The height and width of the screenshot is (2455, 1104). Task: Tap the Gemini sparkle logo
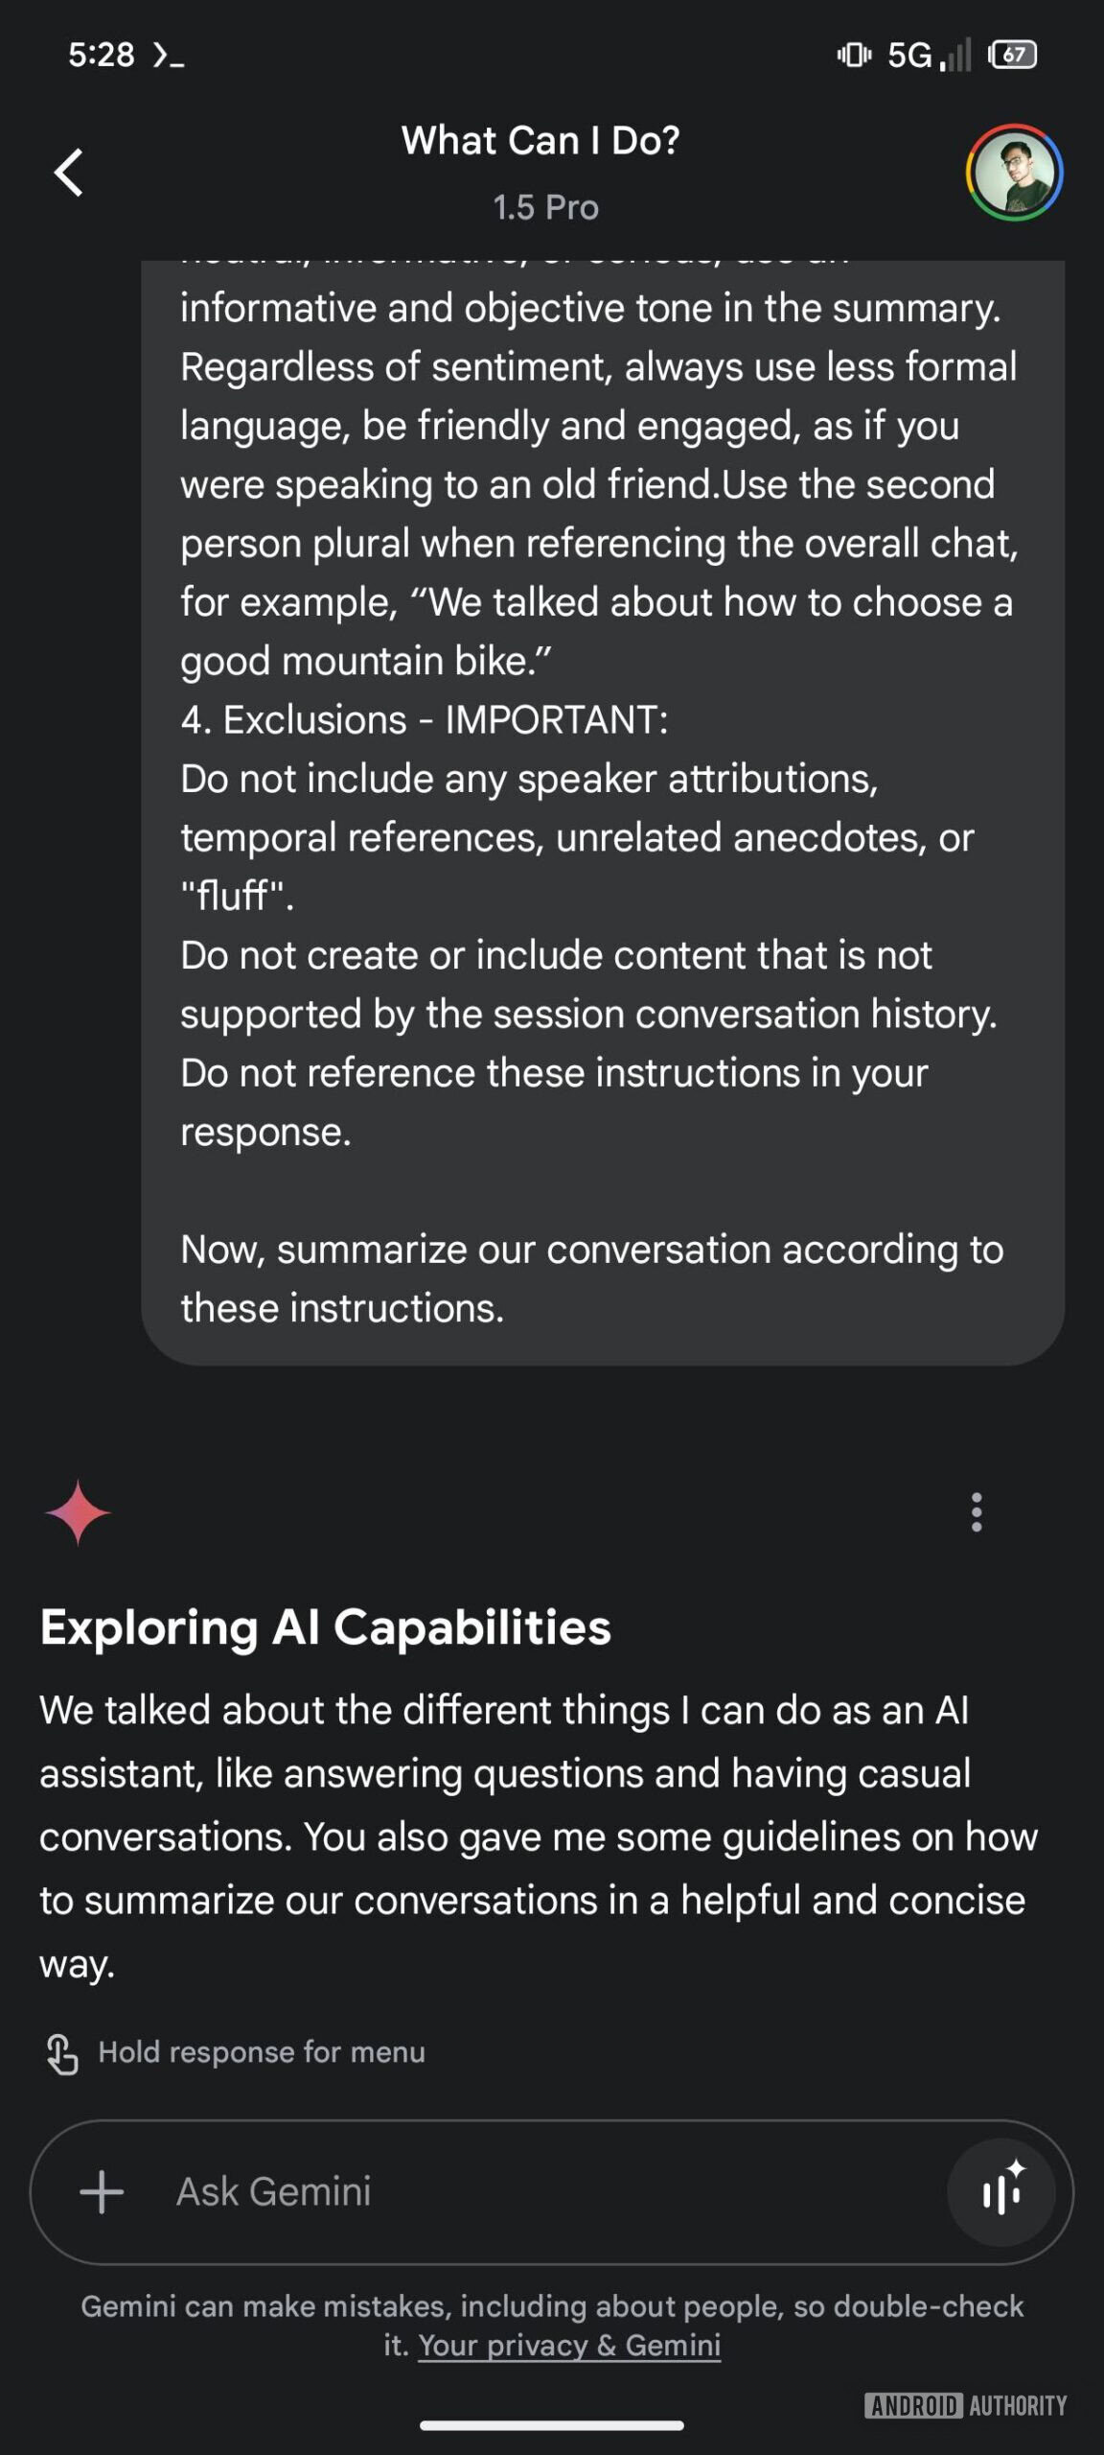coord(78,1512)
